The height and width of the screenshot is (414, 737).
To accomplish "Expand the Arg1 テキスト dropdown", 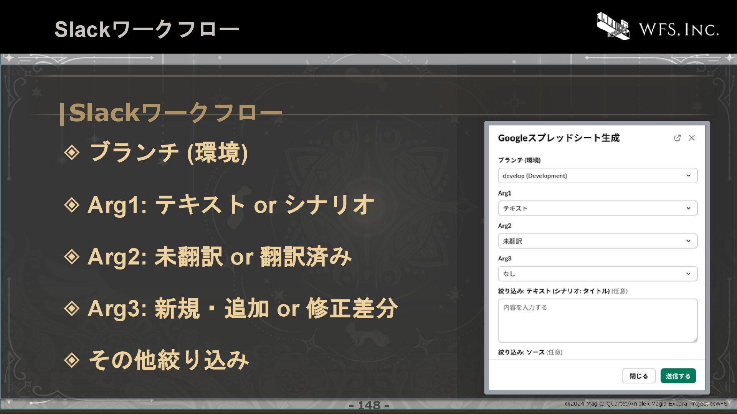I will (598, 208).
